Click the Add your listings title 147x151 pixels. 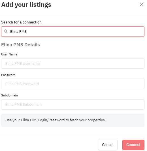(x=26, y=5)
